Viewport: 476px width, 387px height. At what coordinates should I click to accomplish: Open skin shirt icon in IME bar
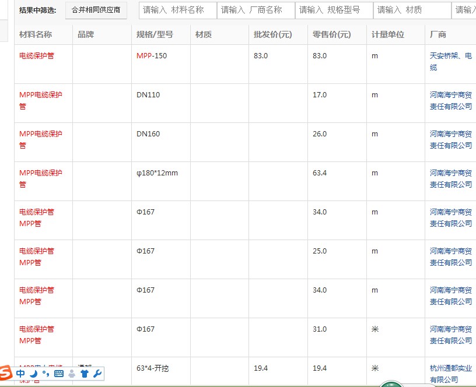click(85, 374)
